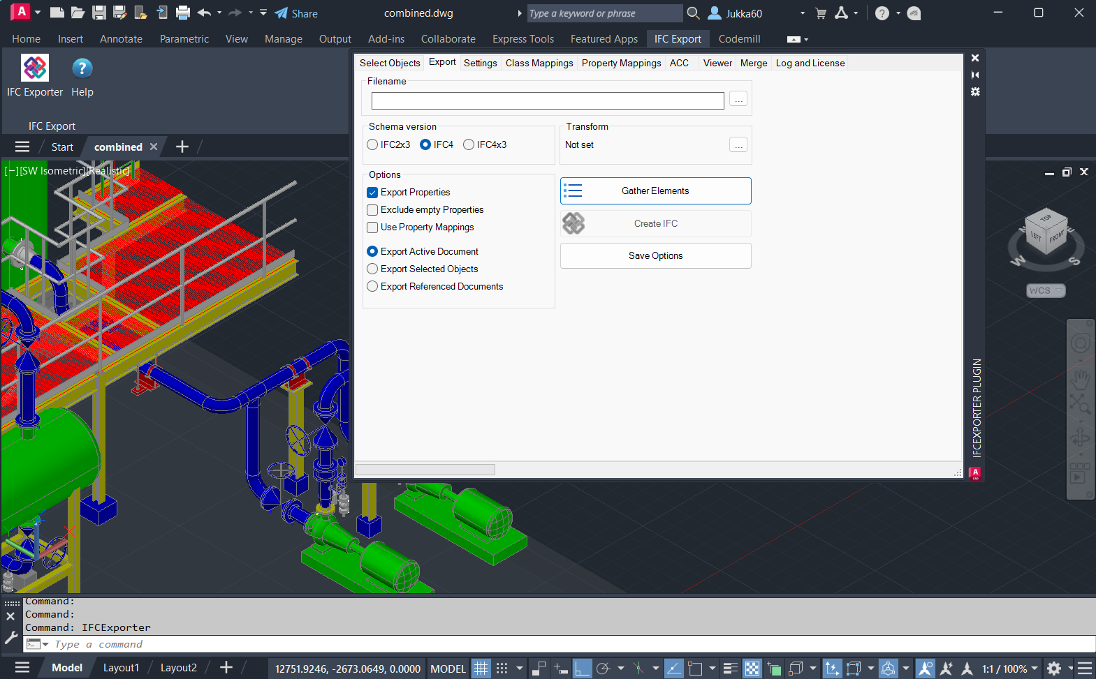Switch to the Select Objects tab
The image size is (1096, 679).
coord(390,63)
